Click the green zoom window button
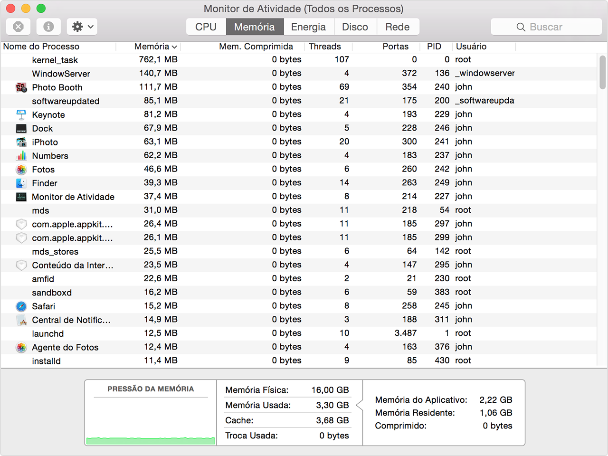 (x=41, y=8)
